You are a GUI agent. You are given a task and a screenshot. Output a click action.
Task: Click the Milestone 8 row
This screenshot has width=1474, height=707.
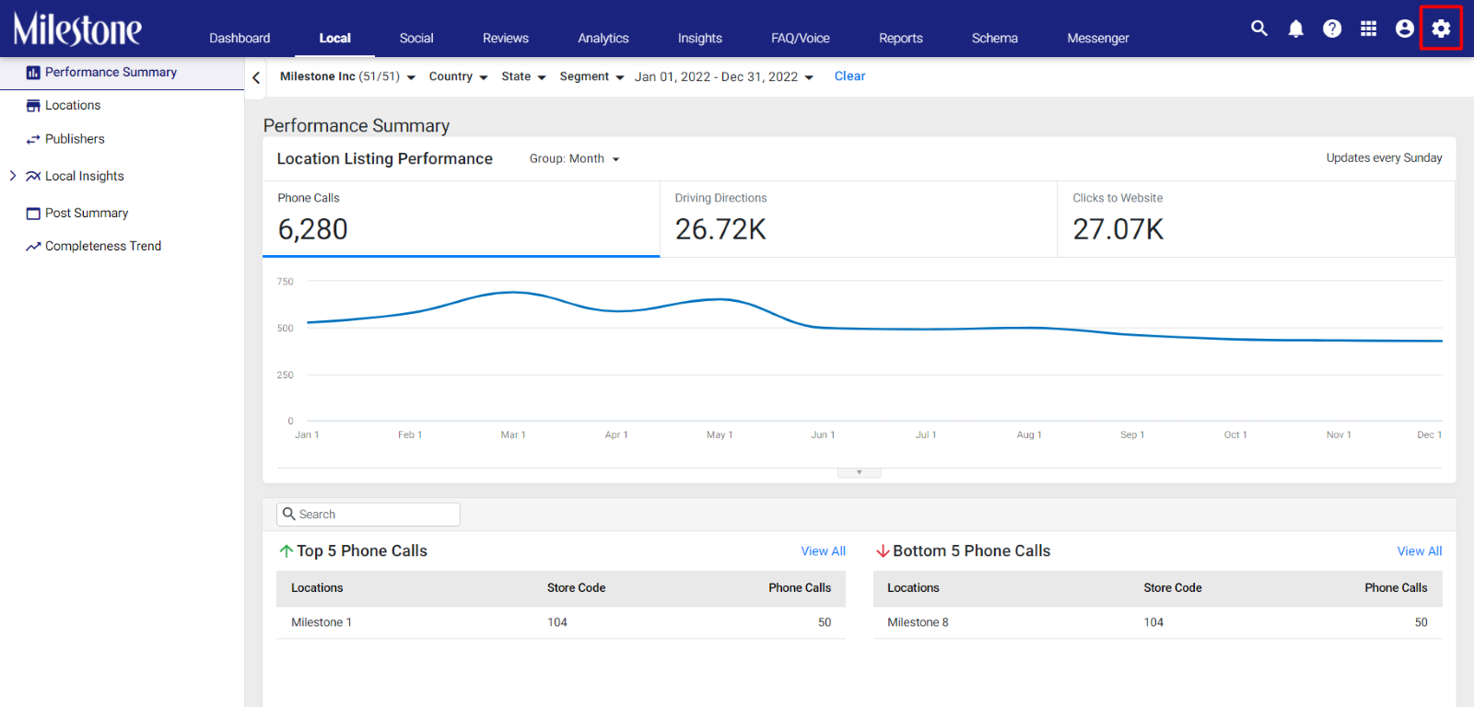[1158, 623]
